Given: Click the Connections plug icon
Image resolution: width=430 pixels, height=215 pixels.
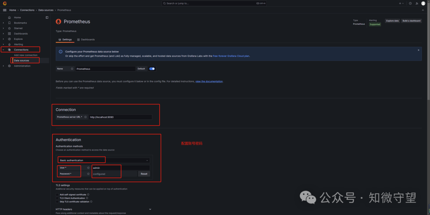Looking at the screenshot, I should (x=9, y=50).
